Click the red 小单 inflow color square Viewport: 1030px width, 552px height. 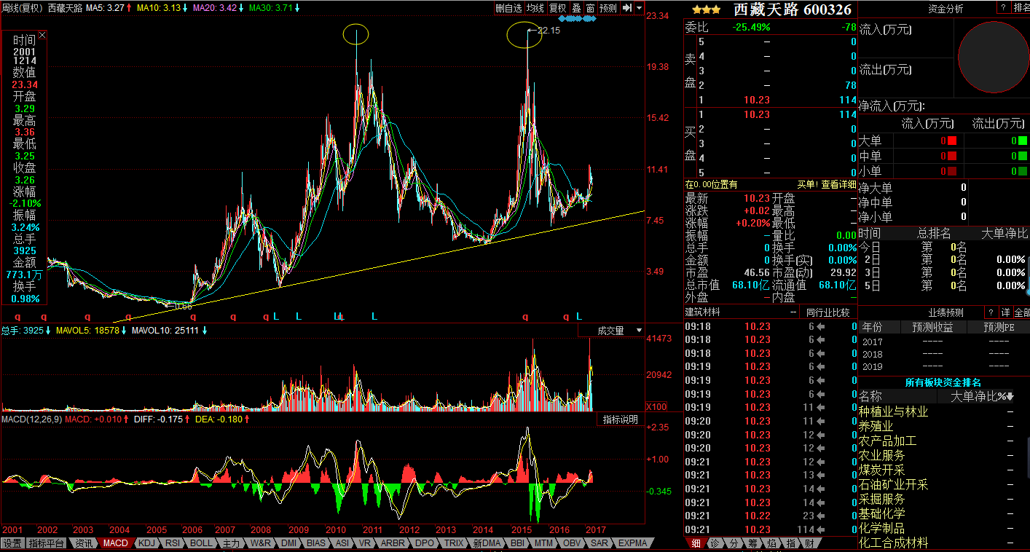coord(951,171)
